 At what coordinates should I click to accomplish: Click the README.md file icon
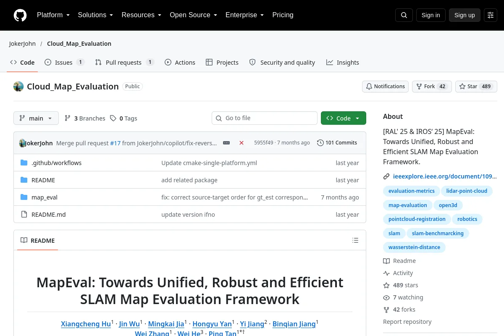pos(24,215)
